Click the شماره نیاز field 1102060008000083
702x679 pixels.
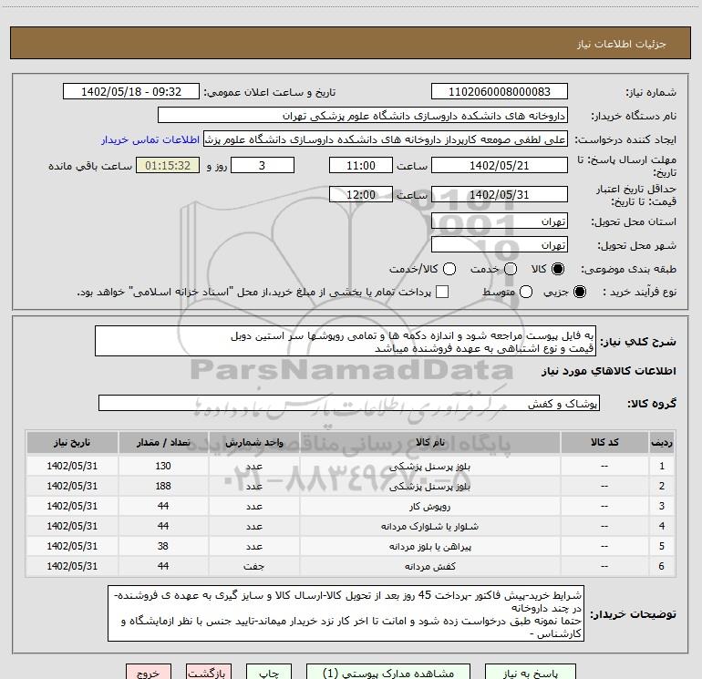point(500,92)
